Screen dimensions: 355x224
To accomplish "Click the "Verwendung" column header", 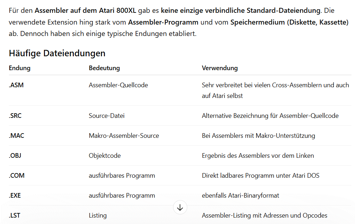I will pos(220,68).
